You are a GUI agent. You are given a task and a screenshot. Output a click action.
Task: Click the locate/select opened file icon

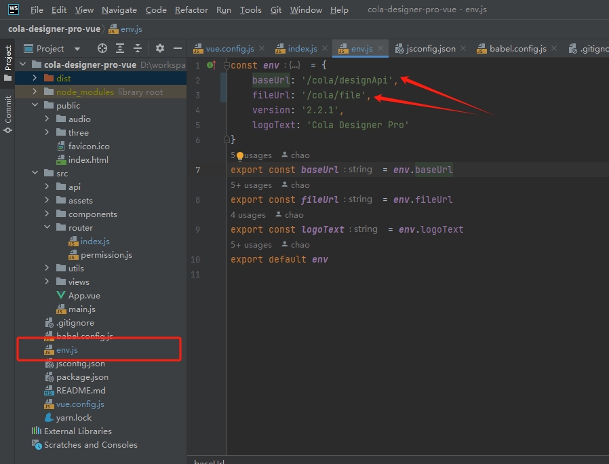[102, 48]
